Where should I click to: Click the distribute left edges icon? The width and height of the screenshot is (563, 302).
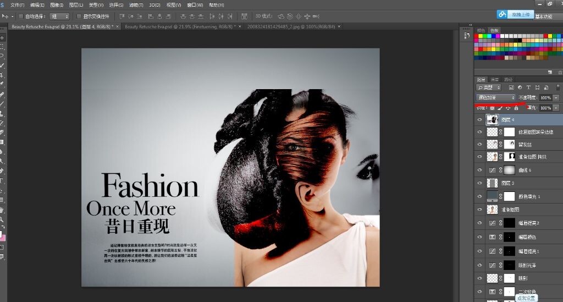coord(212,16)
